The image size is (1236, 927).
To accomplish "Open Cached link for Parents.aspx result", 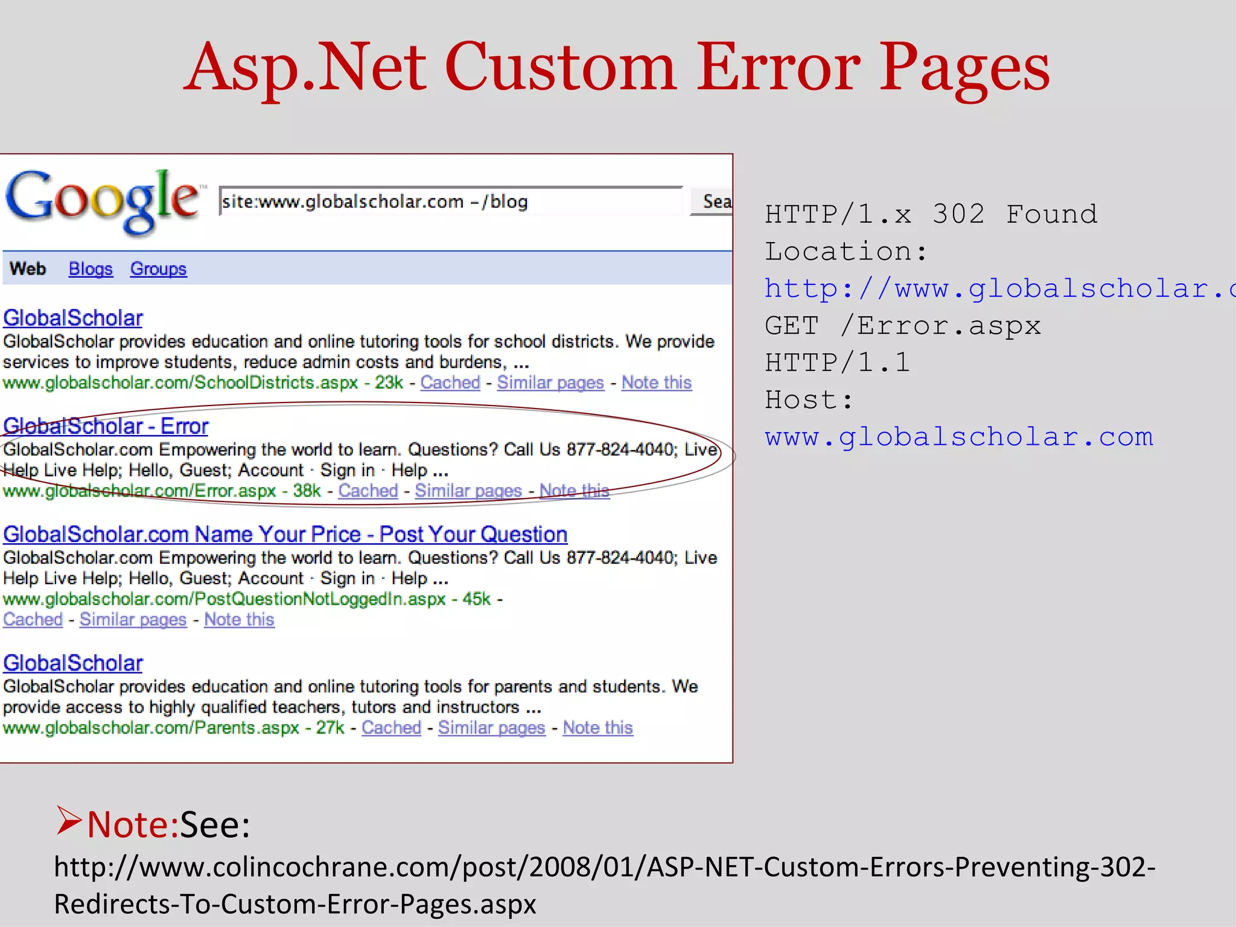I will tap(391, 728).
